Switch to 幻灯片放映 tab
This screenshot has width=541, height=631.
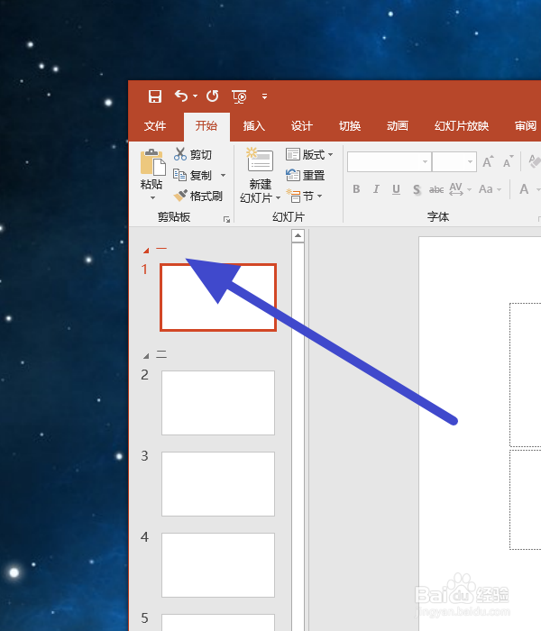[462, 126]
